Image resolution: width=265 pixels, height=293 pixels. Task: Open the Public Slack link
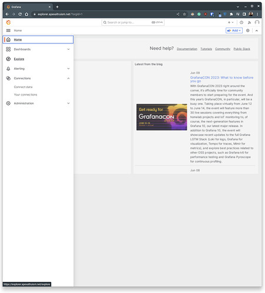click(241, 49)
